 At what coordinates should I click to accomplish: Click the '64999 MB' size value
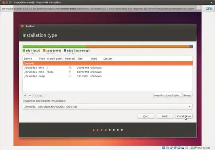pos(83,72)
